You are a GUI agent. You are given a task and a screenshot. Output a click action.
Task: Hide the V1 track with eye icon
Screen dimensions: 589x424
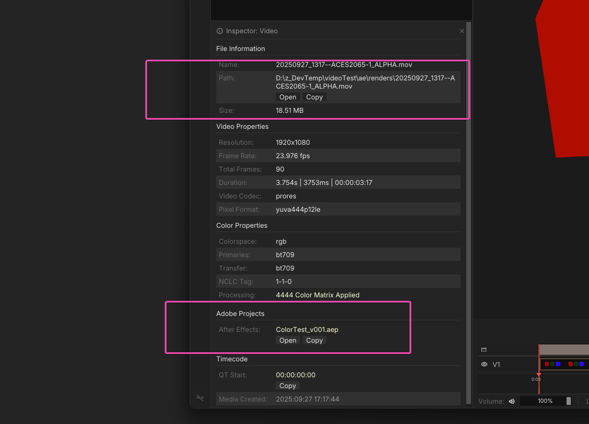484,364
